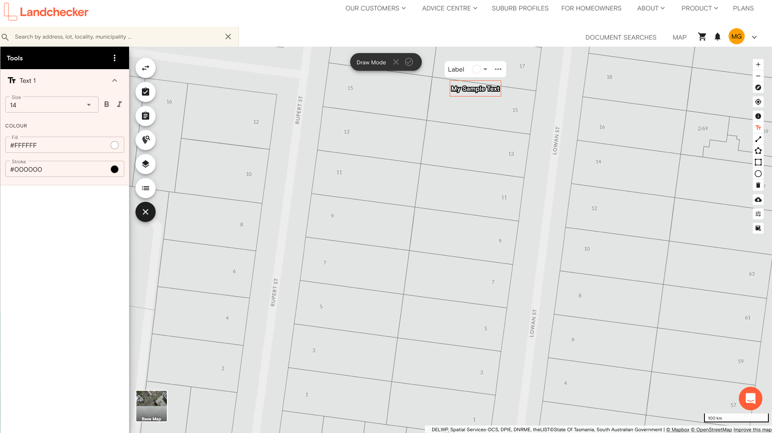This screenshot has width=772, height=433.
Task: View notifications bell
Action: 717,37
